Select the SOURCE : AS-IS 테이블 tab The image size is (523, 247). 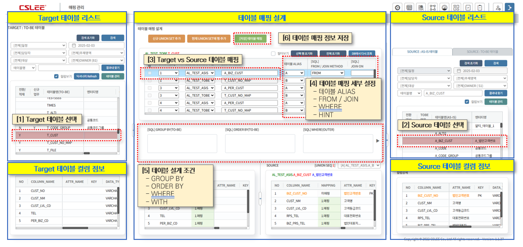(x=422, y=52)
